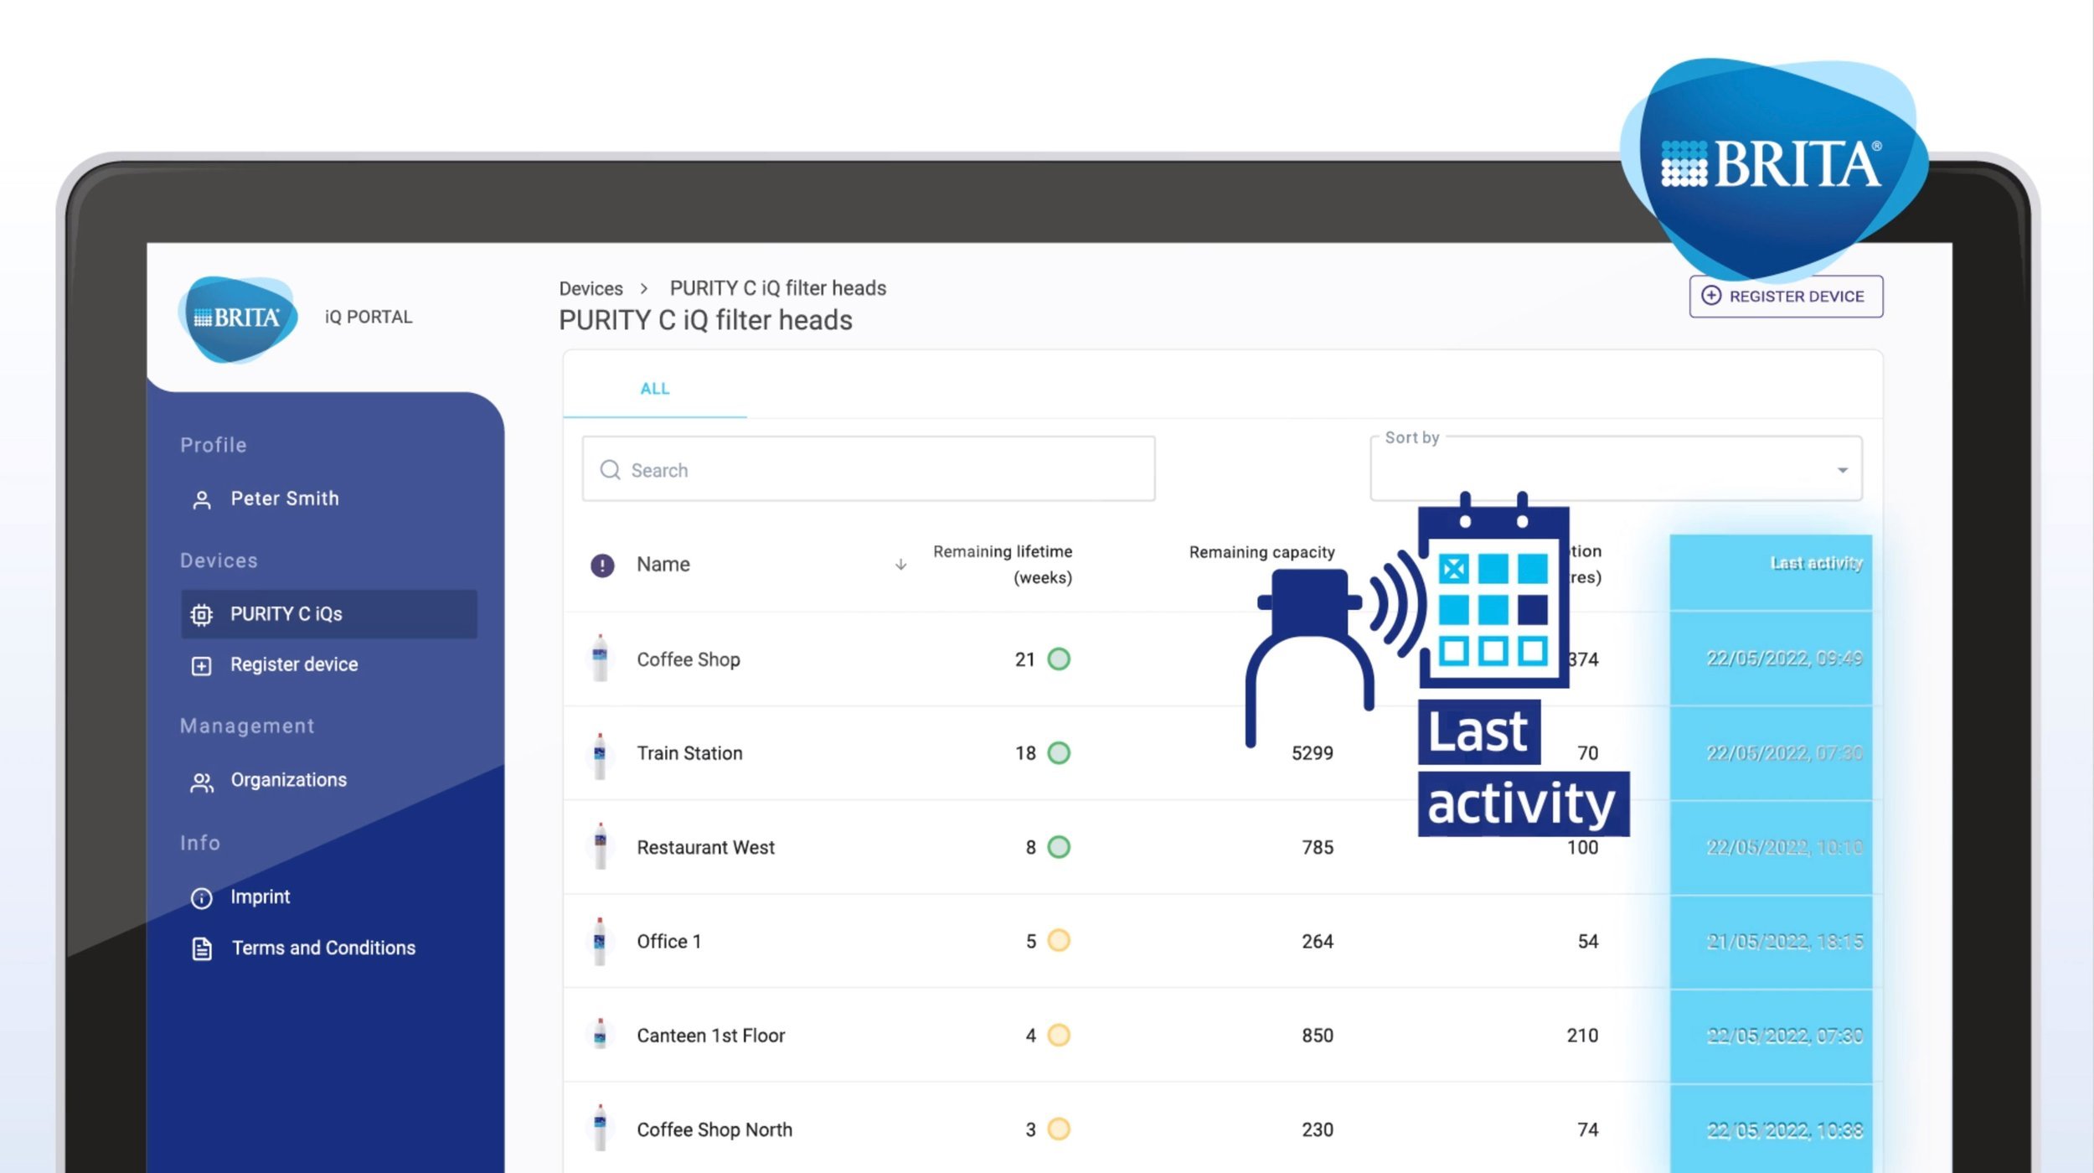The width and height of the screenshot is (2094, 1173).
Task: Click Remaining capacity column header
Action: tap(1261, 552)
